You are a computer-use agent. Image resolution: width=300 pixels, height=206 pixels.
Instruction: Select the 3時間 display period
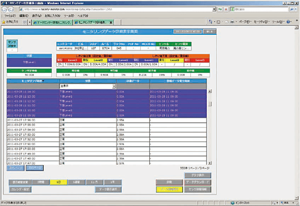[x=41, y=182]
